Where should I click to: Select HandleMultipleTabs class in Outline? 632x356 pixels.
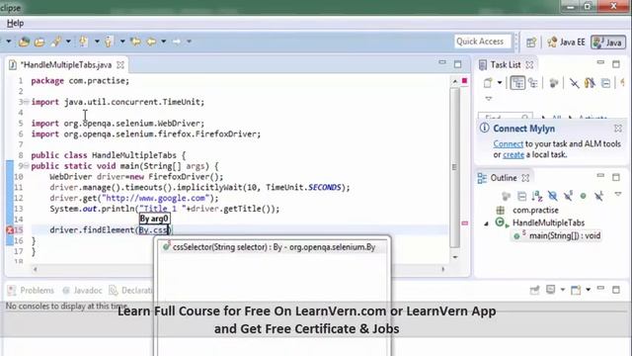coord(548,222)
